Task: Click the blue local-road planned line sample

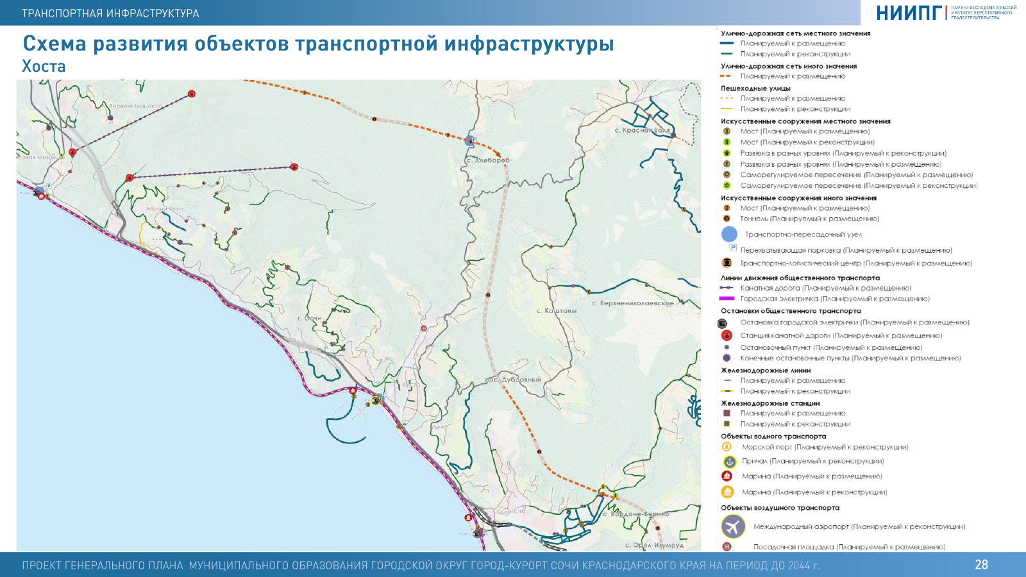Action: tap(727, 44)
